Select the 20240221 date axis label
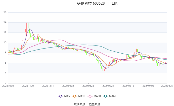This screenshot has height=106, width=174. [108, 86]
